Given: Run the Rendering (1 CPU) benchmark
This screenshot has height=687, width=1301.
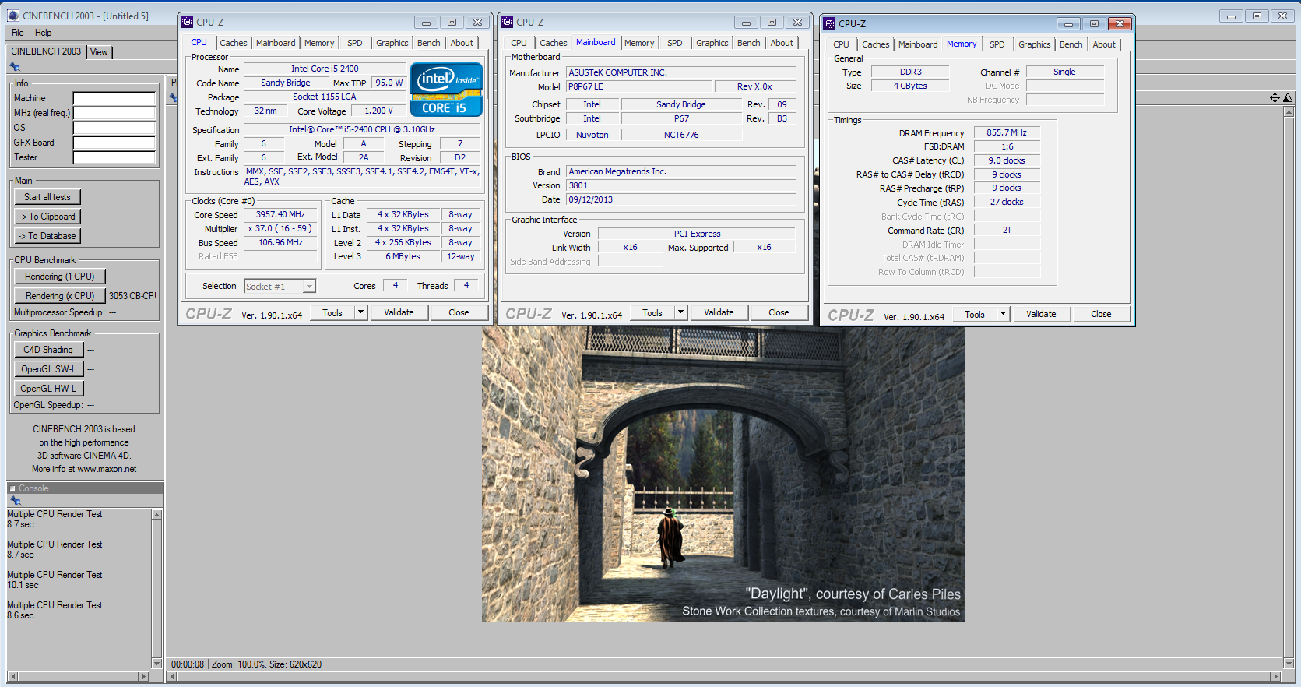Looking at the screenshot, I should click(x=60, y=277).
